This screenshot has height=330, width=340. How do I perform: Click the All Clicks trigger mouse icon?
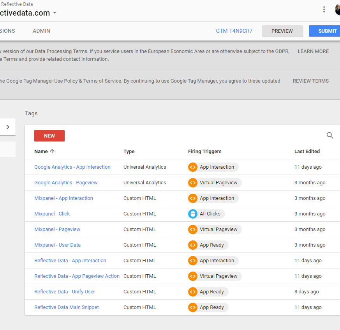click(192, 214)
